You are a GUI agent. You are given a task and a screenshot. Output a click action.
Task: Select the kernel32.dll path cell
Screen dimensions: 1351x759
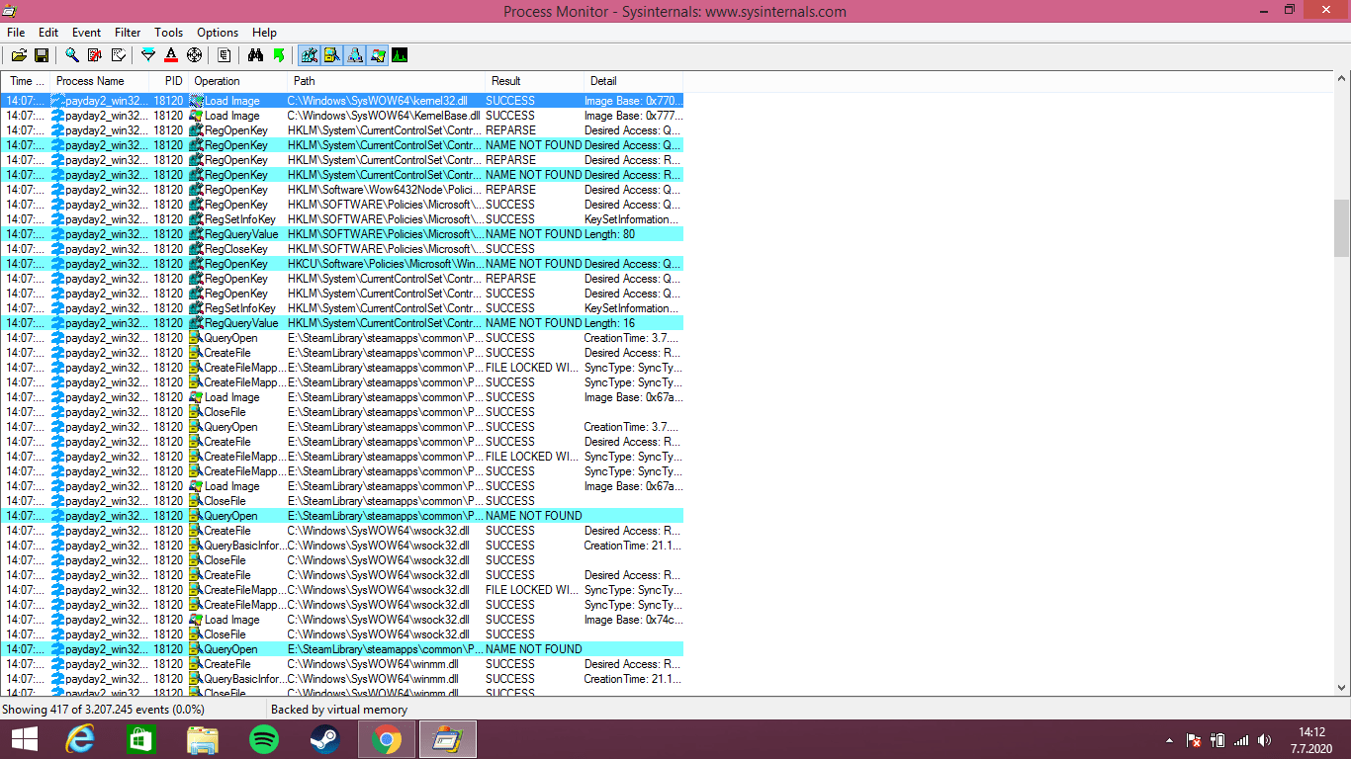(386, 101)
